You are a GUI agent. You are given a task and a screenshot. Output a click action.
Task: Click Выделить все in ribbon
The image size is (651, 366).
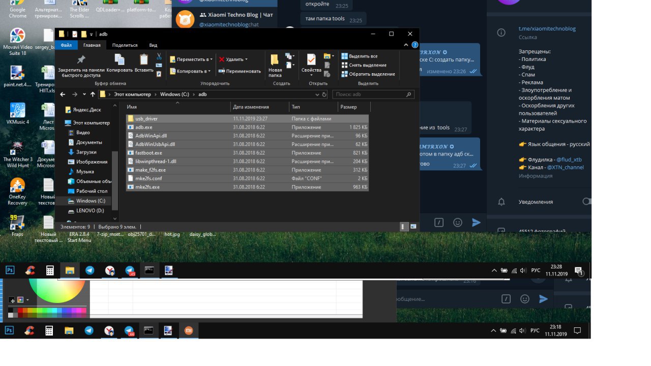pyautogui.click(x=360, y=56)
